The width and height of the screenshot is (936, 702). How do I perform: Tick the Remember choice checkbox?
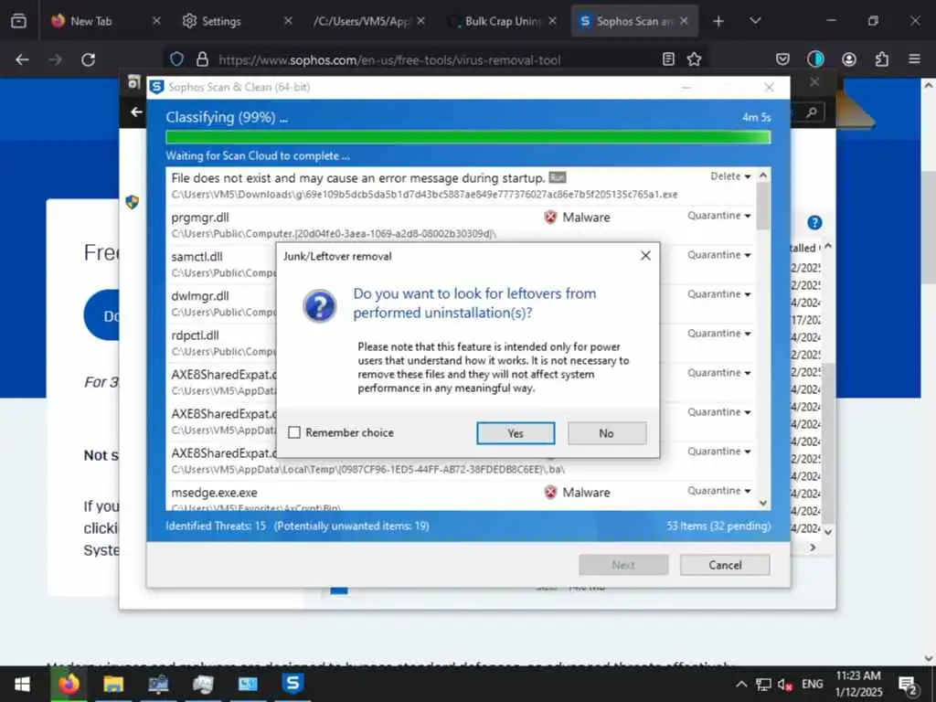[x=294, y=432]
